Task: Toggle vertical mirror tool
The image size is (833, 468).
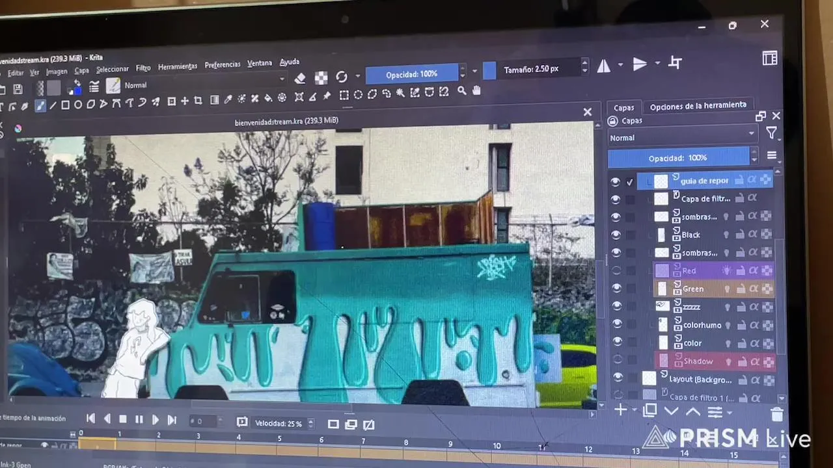Action: tap(640, 64)
